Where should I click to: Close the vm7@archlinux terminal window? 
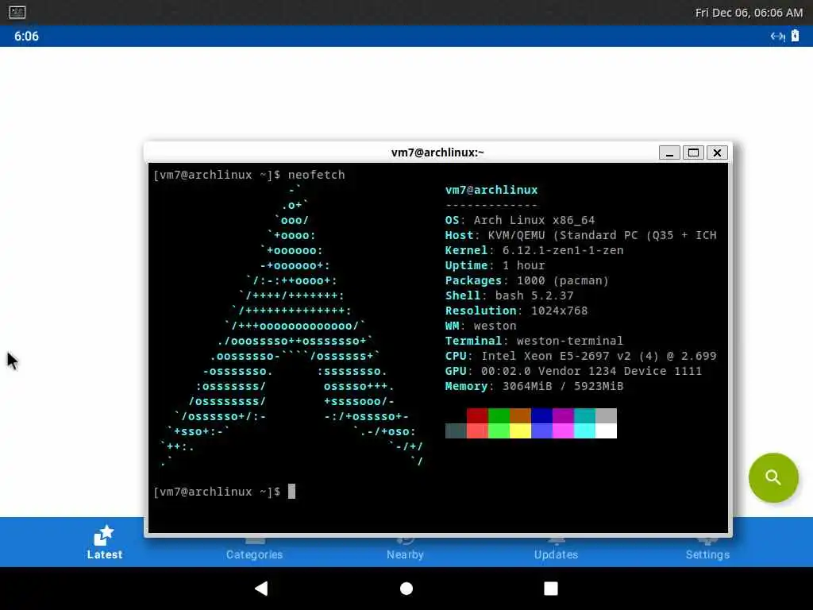coord(717,152)
